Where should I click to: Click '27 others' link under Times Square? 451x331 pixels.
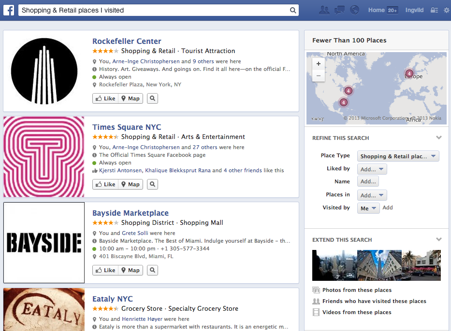(205, 147)
